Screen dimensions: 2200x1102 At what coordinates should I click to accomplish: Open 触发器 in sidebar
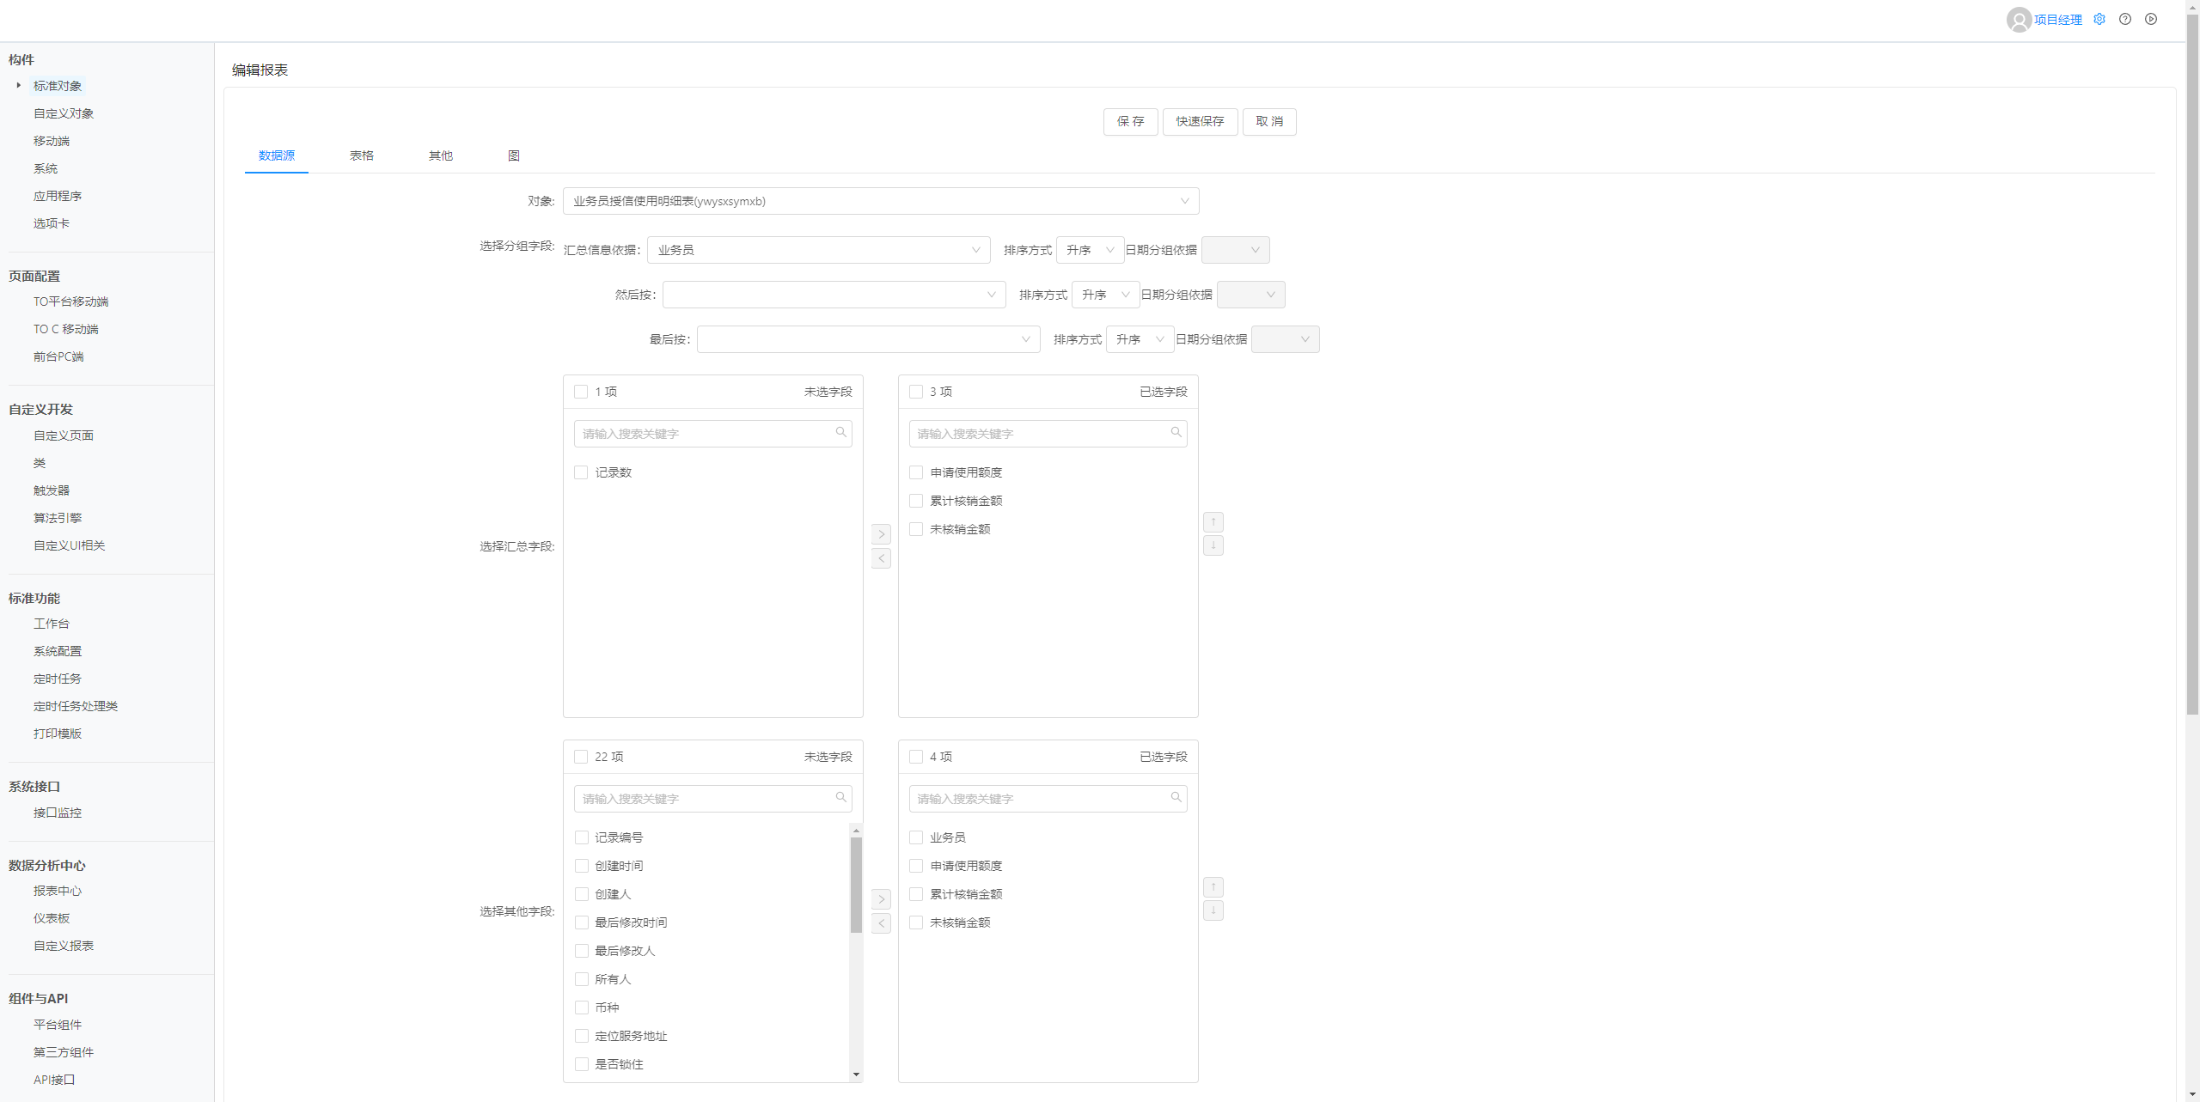point(52,490)
